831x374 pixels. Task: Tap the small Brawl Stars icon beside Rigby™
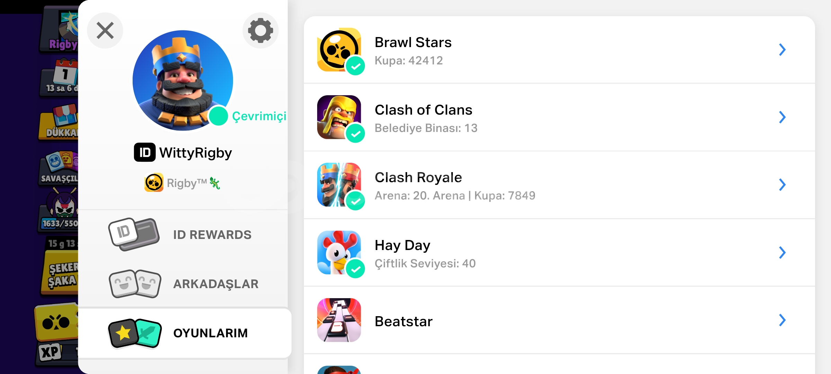point(154,182)
